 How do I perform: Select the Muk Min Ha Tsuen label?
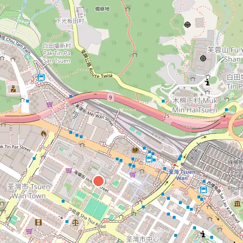click(x=195, y=105)
